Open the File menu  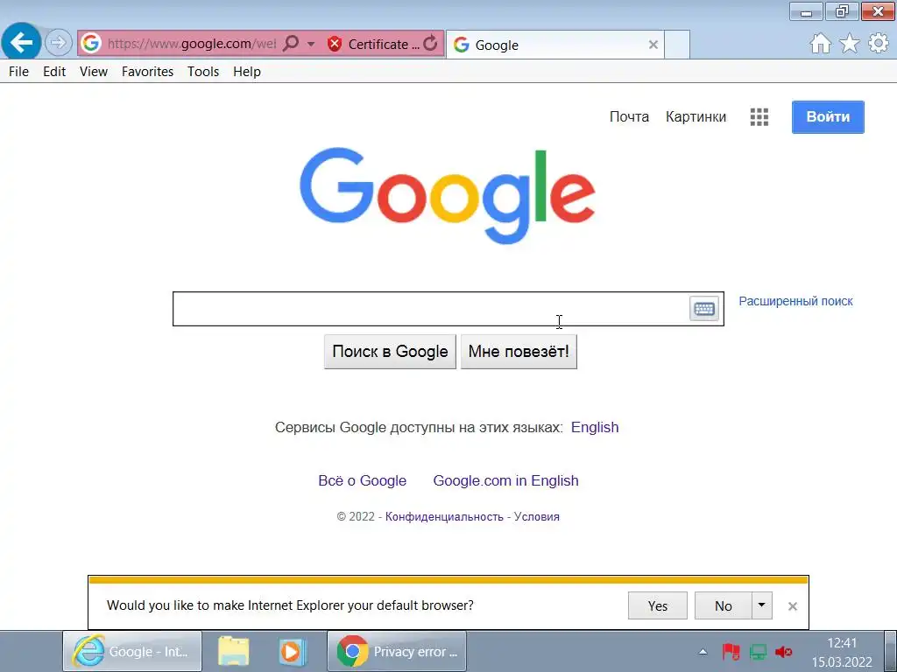point(19,72)
